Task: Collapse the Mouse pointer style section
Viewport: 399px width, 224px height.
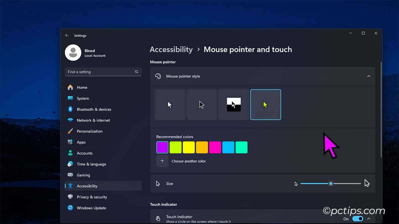Action: tap(368, 76)
